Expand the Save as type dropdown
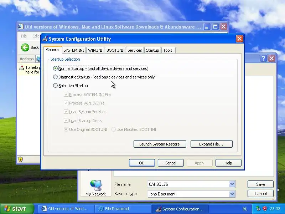The image size is (285, 214). click(232, 194)
